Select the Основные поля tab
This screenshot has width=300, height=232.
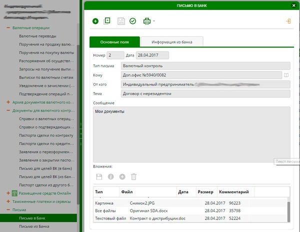point(114,41)
